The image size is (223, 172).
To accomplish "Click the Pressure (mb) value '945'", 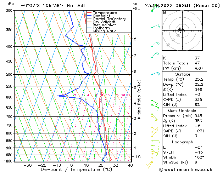I will click(199, 116).
